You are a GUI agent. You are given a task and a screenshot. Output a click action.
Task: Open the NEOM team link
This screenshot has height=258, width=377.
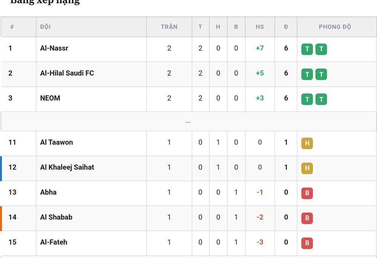50,98
